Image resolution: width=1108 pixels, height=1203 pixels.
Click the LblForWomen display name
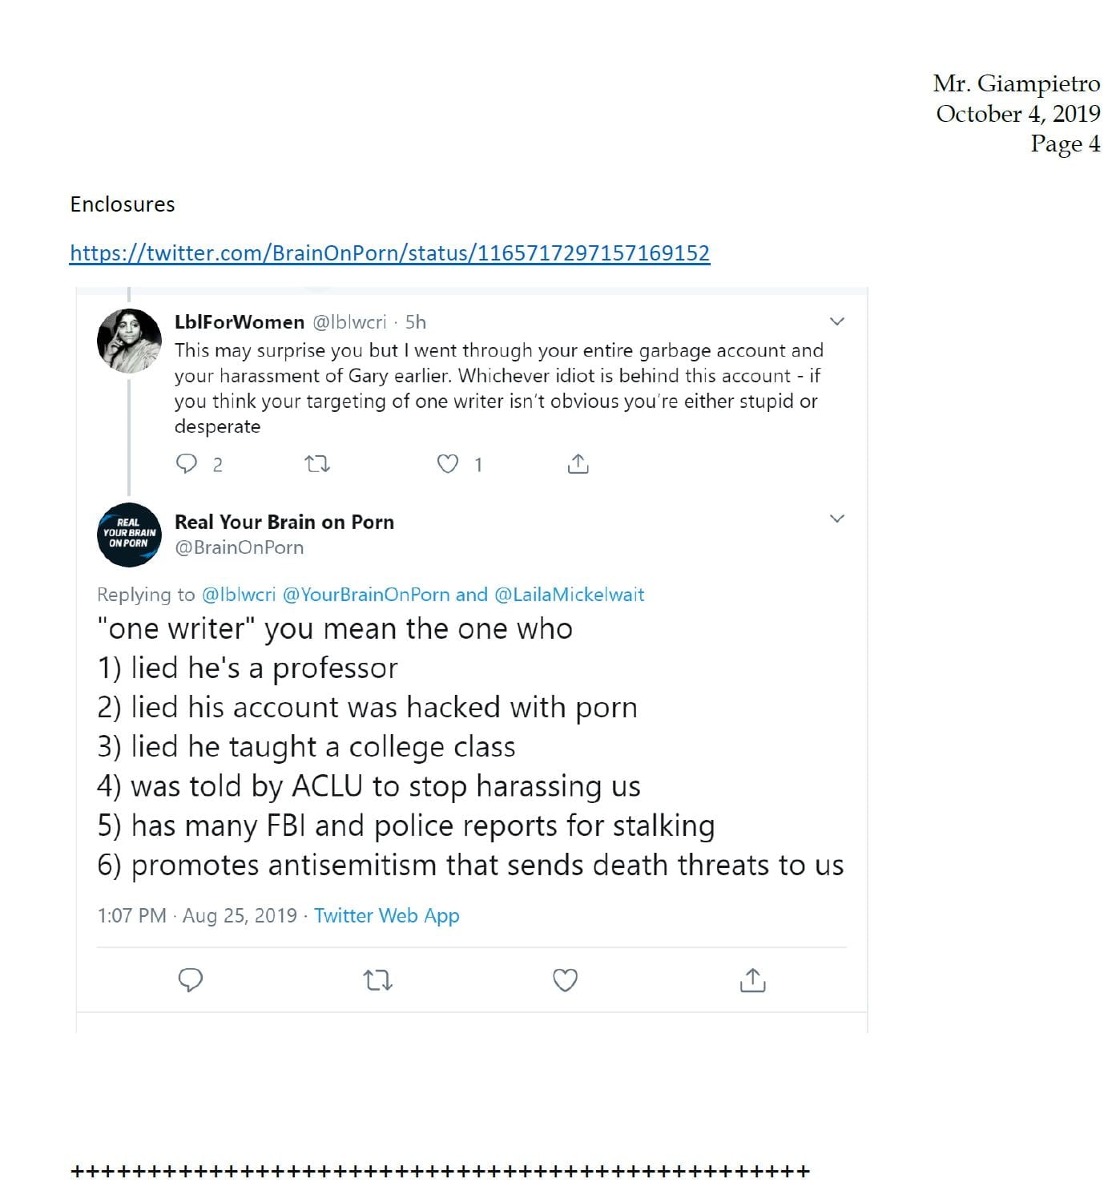(240, 322)
